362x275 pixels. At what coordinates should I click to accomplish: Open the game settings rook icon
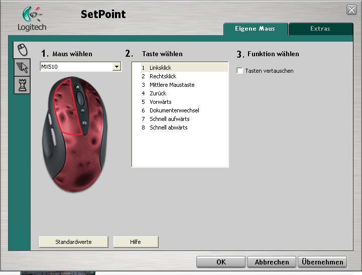click(22, 85)
